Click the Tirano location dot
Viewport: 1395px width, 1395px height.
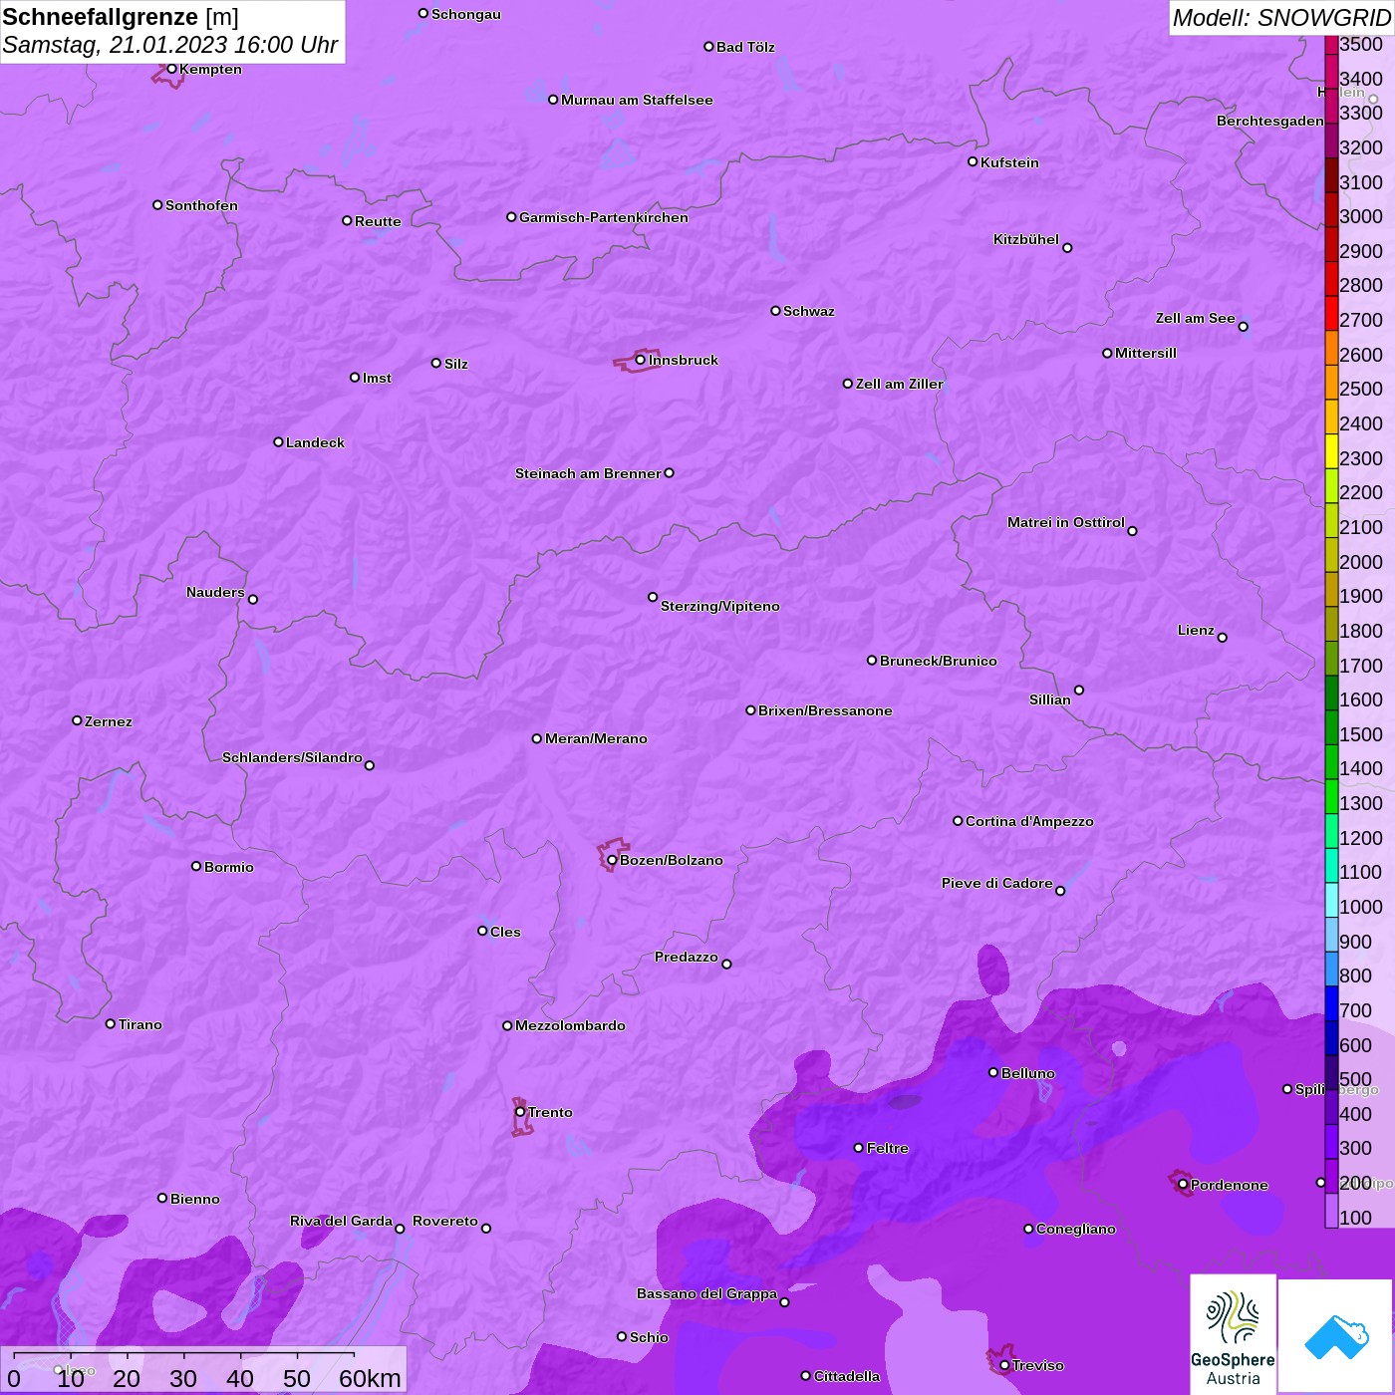tap(111, 1023)
